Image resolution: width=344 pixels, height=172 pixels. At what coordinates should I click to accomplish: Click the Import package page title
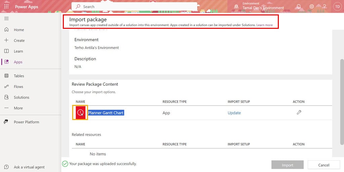pyautogui.click(x=88, y=19)
